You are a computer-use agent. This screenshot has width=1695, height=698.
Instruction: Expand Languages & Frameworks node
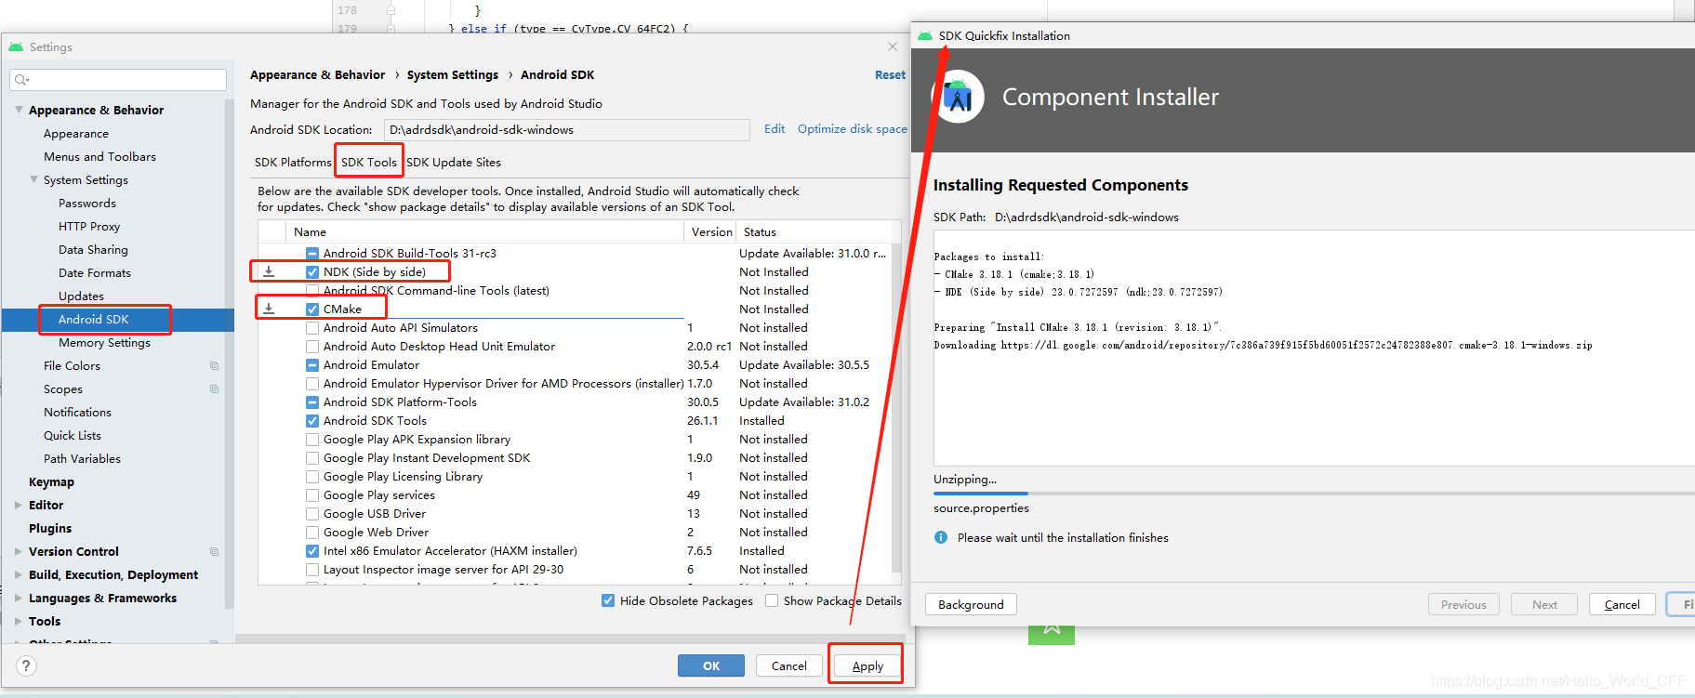tap(19, 599)
